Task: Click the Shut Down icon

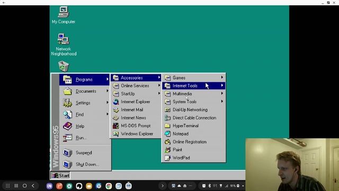Action: point(67,164)
